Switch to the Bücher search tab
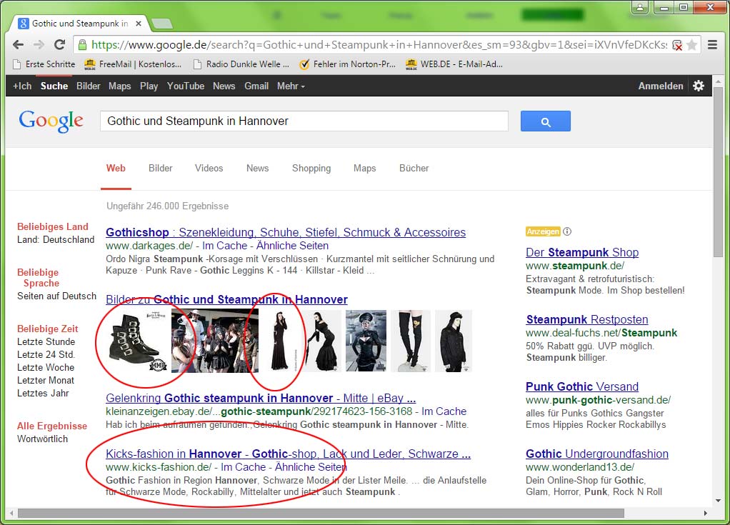The image size is (730, 525). tap(414, 169)
